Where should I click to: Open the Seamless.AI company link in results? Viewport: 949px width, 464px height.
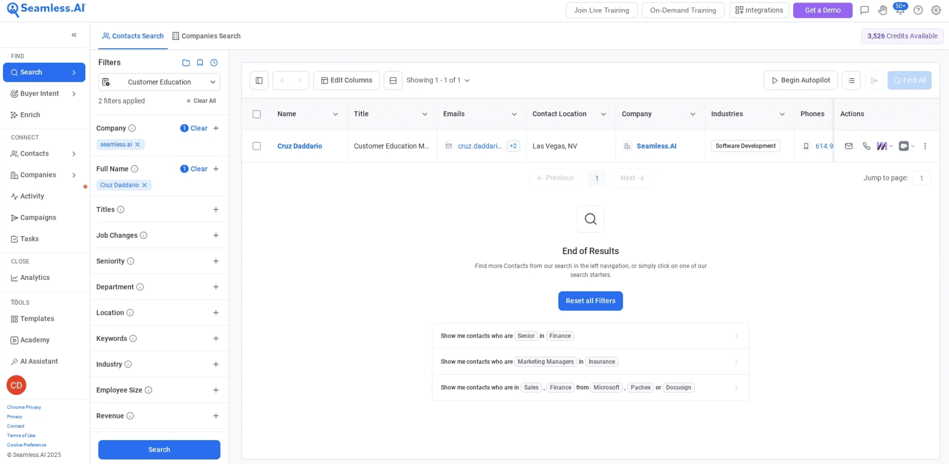[656, 146]
